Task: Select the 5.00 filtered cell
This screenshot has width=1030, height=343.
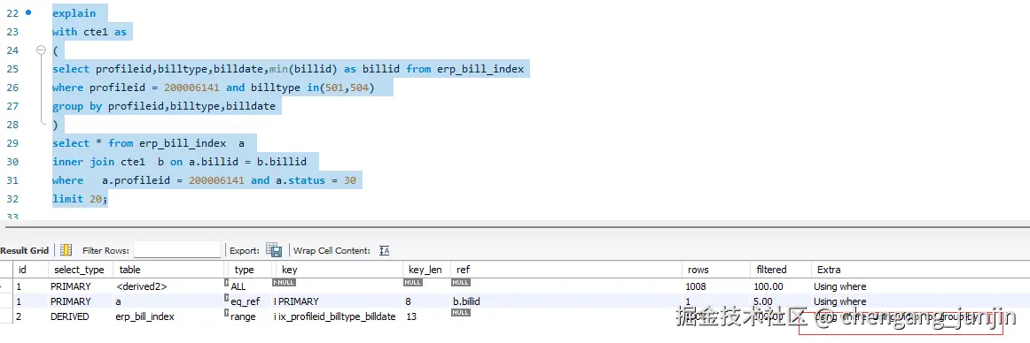Action: [x=762, y=301]
